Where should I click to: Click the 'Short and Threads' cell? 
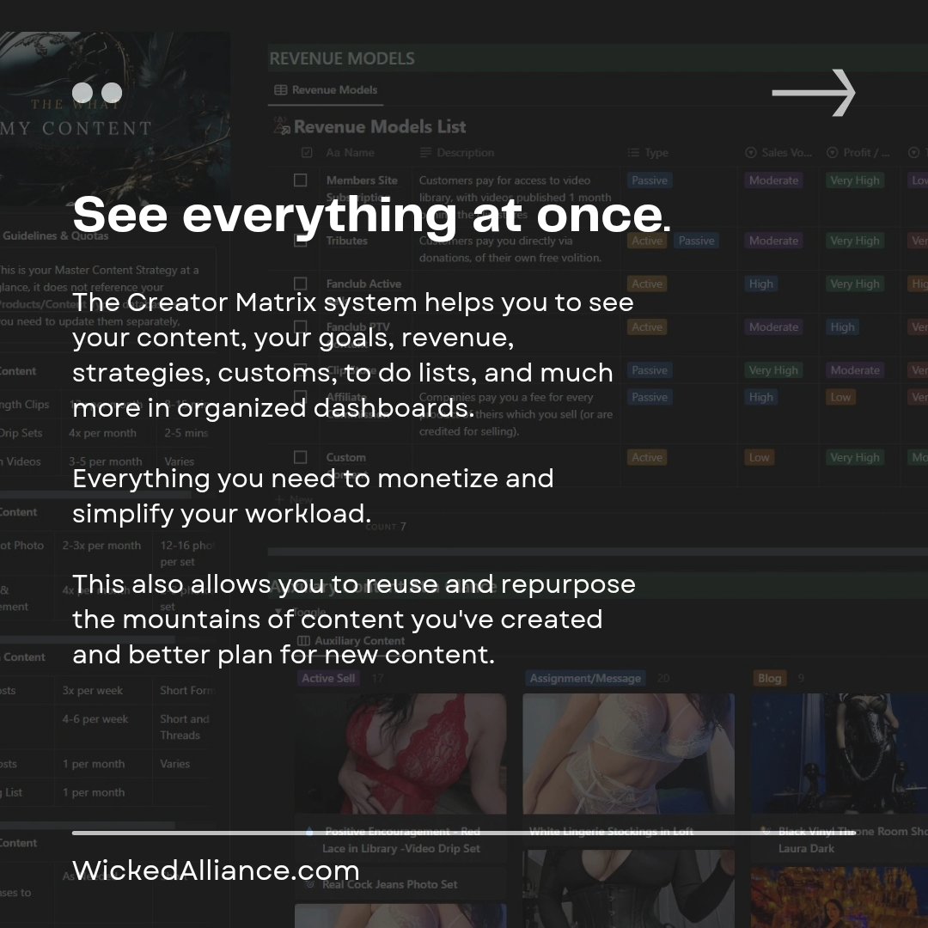[185, 727]
